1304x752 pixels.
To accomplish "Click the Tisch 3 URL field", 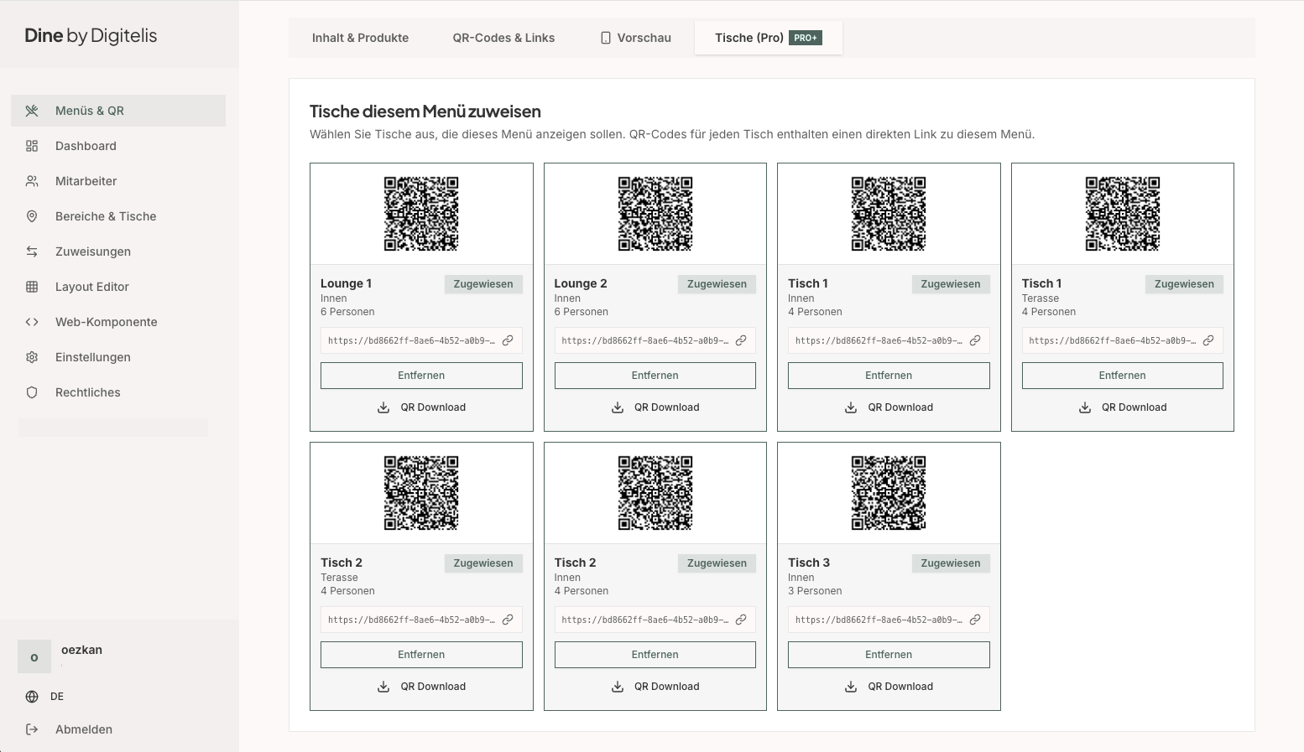I will coord(889,620).
